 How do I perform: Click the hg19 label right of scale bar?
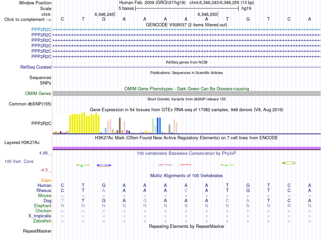pos(246,8)
